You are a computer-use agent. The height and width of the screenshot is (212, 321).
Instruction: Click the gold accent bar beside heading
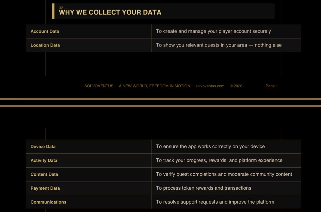(53, 11)
